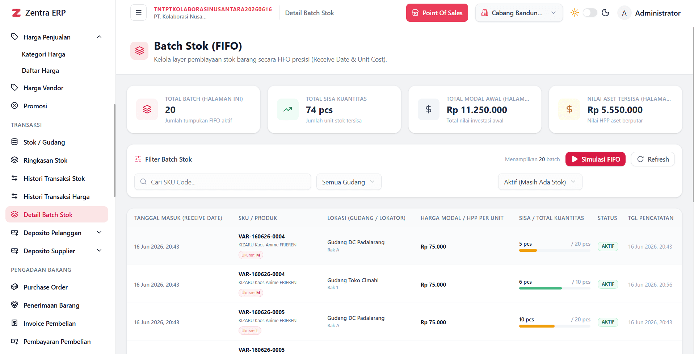Click the Refresh button
This screenshot has width=694, height=354.
[653, 159]
